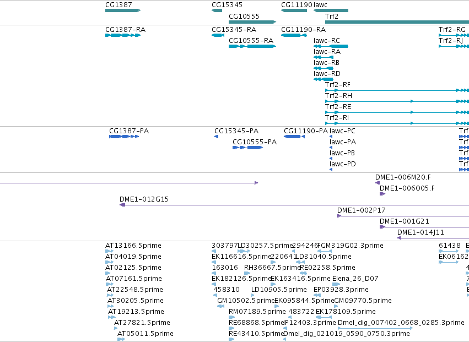Click the Trf2-RJ transcript label
This screenshot has width=469, height=342.
click(x=451, y=41)
